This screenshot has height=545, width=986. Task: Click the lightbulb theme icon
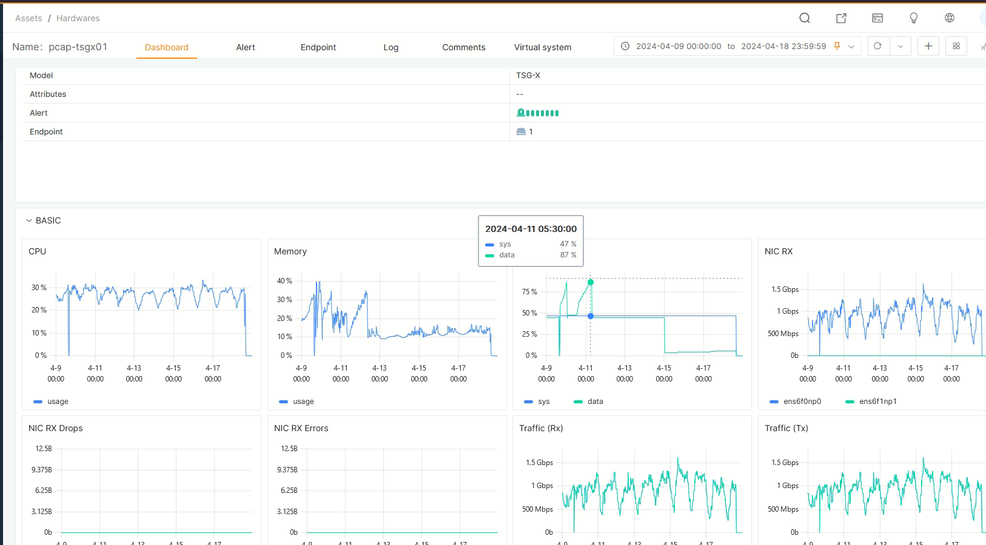(x=914, y=18)
